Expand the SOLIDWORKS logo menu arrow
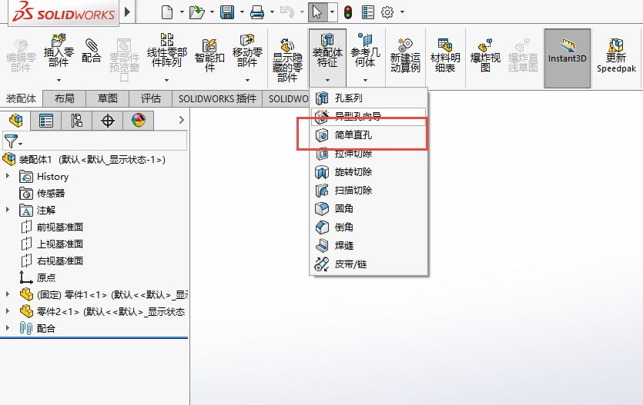643x405 pixels. (128, 12)
